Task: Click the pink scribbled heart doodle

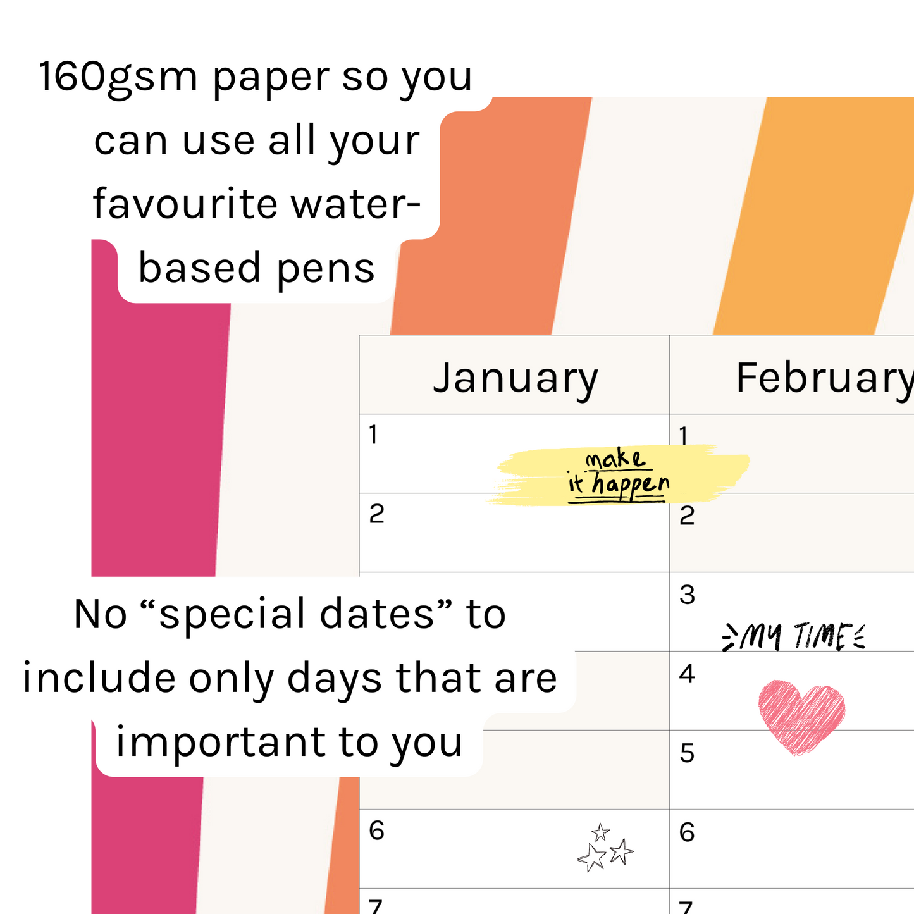Action: [801, 716]
